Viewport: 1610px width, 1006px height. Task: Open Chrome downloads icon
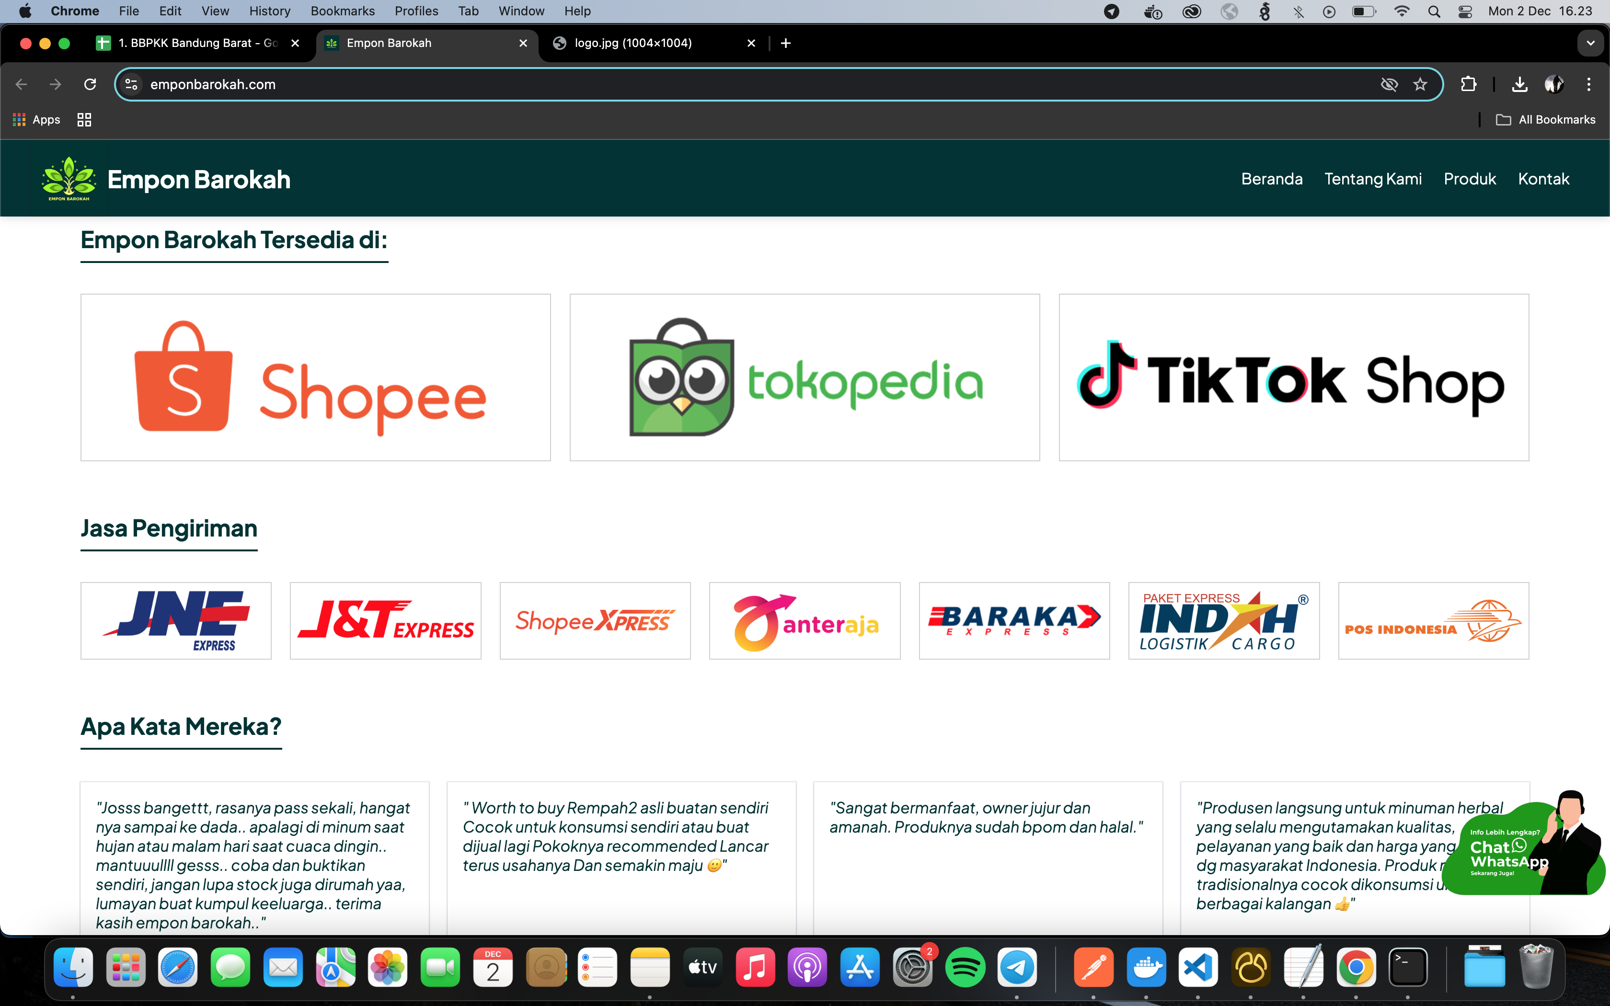point(1519,84)
